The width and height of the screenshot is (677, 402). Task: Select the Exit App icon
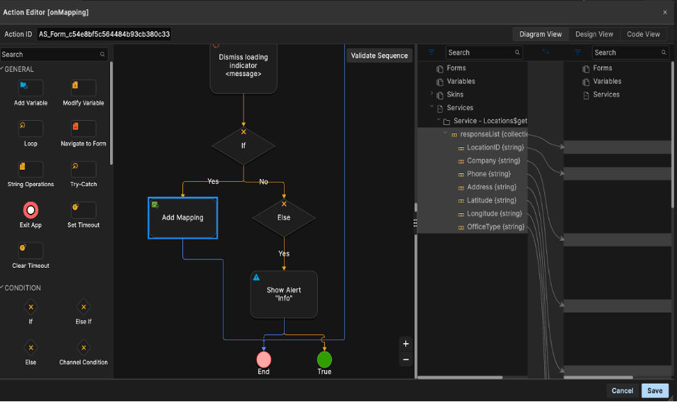pos(31,210)
